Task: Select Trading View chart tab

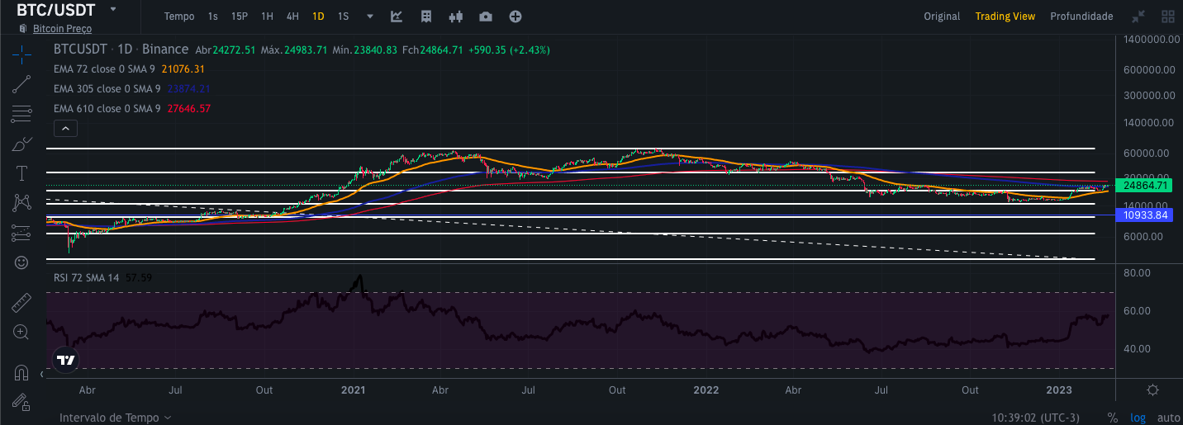Action: click(x=1005, y=17)
